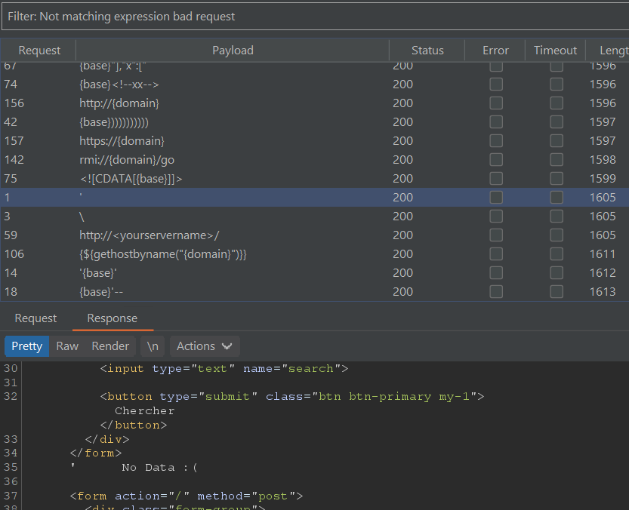629x510 pixels.
Task: Select the Render view mode
Action: [x=110, y=346]
